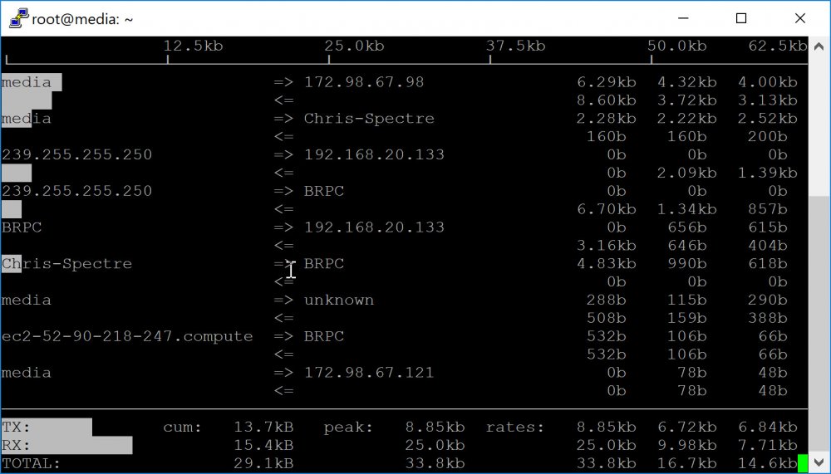Viewport: 831px width, 474px height.
Task: Click the 656b rate value
Action: (687, 227)
